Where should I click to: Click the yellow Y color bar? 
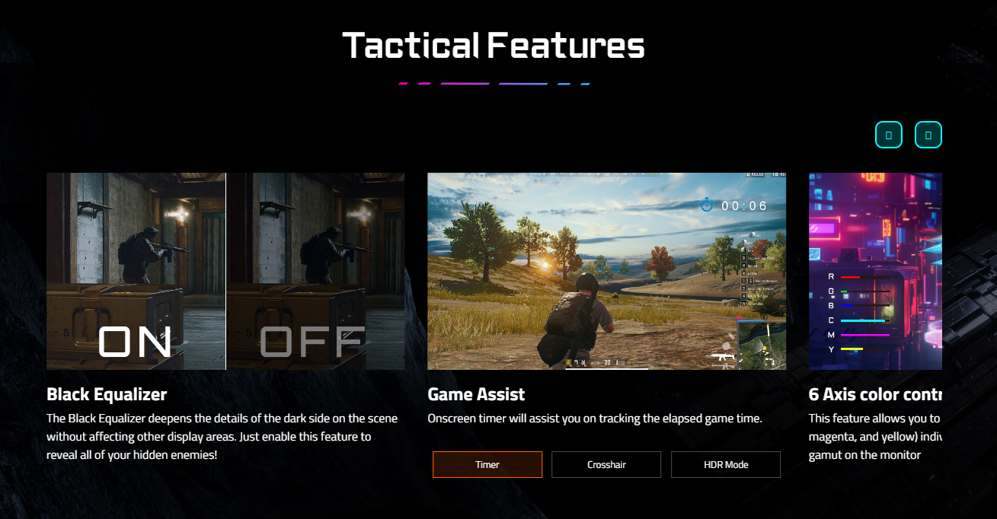click(852, 349)
